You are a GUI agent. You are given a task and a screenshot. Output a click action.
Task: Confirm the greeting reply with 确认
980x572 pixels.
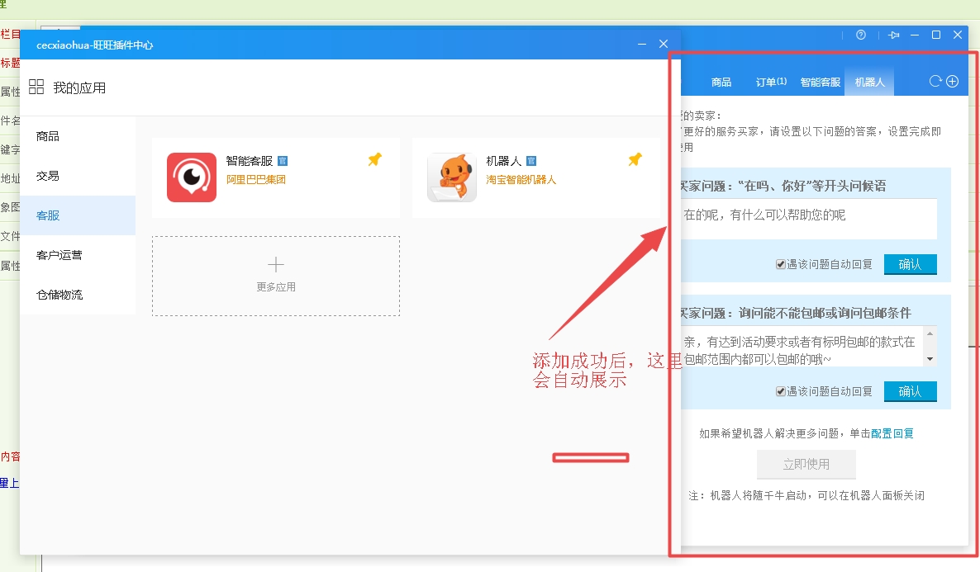click(910, 264)
